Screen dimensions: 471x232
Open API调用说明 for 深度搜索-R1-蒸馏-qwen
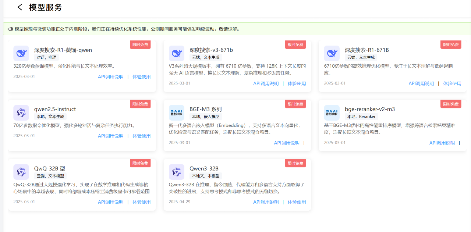111,77
